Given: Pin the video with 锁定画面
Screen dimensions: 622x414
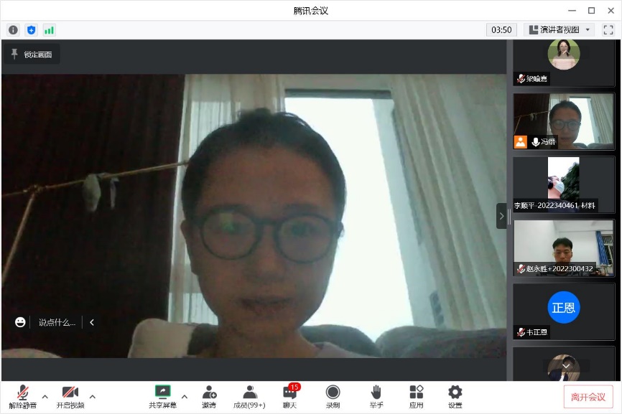Looking at the screenshot, I should pos(32,55).
